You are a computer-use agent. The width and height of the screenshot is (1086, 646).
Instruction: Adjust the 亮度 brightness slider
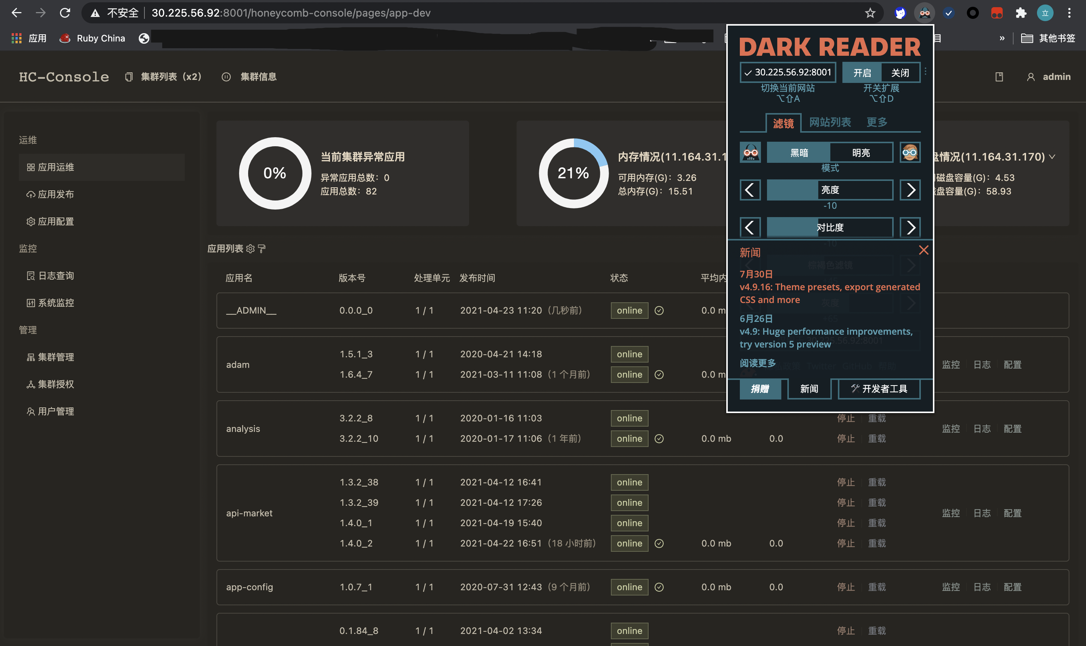pos(830,190)
